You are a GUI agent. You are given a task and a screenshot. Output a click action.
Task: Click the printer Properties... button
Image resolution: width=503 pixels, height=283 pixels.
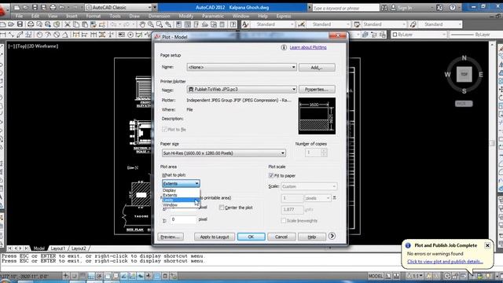click(x=317, y=89)
